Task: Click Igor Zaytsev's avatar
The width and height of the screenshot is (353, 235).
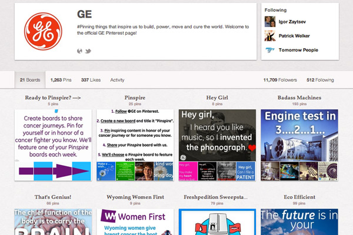Action: (269, 22)
